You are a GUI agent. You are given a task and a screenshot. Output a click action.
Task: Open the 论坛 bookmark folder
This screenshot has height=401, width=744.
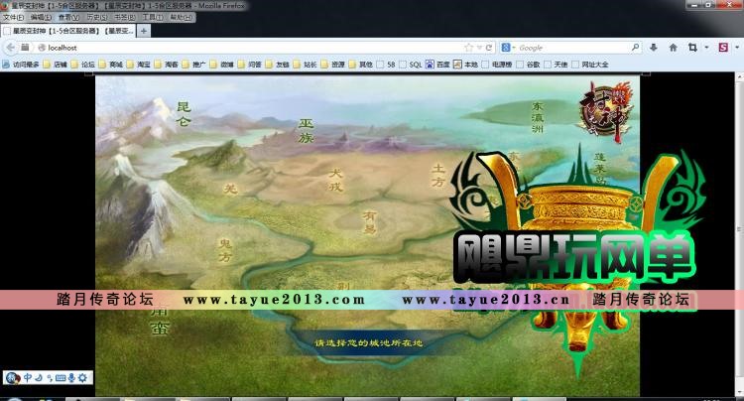(x=83, y=65)
